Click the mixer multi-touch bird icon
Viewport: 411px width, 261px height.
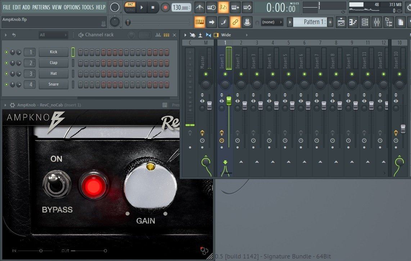point(193,35)
